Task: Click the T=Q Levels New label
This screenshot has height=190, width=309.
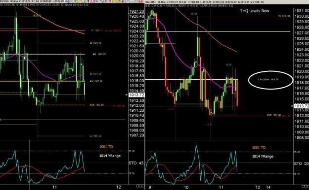Action: [255, 11]
